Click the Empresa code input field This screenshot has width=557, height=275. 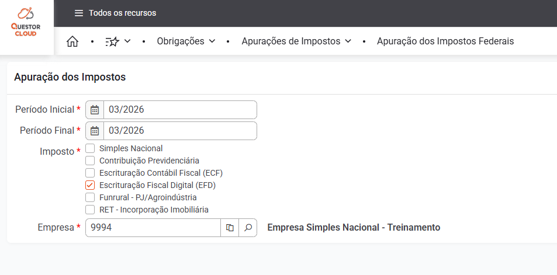(x=153, y=228)
